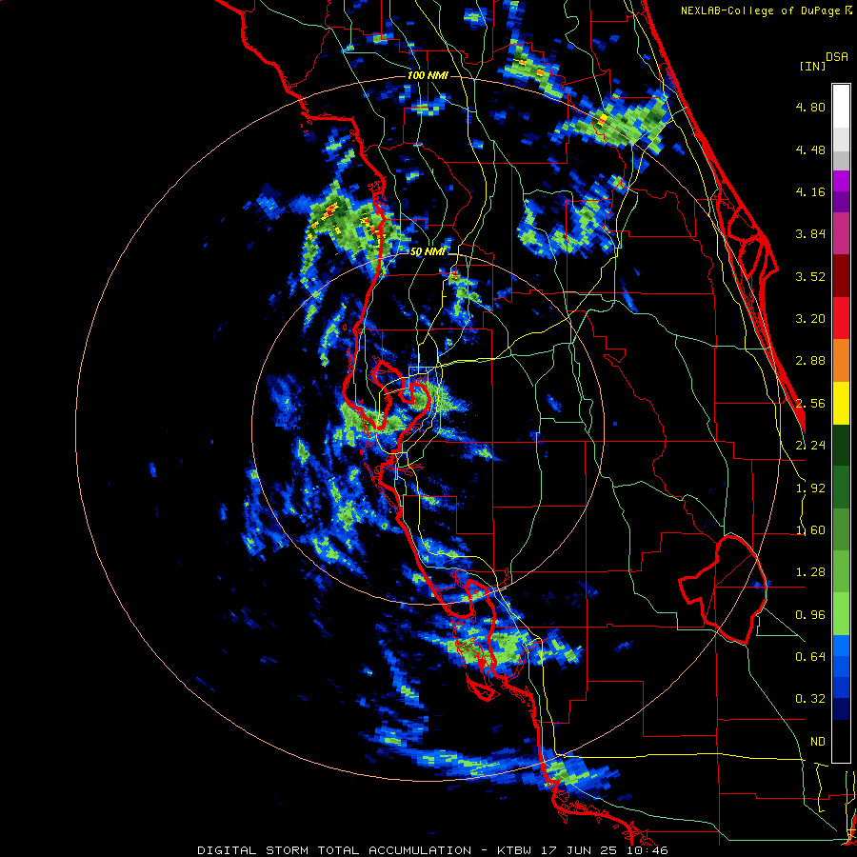Image resolution: width=857 pixels, height=857 pixels.
Task: Click the 3.20 legend value
Action: 810,319
